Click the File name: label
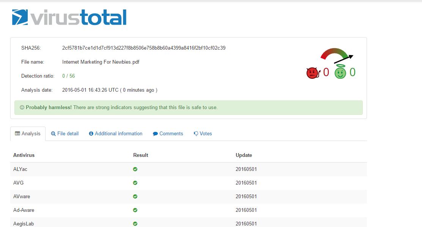Screen dimensions: 422x227 pyautogui.click(x=33, y=62)
